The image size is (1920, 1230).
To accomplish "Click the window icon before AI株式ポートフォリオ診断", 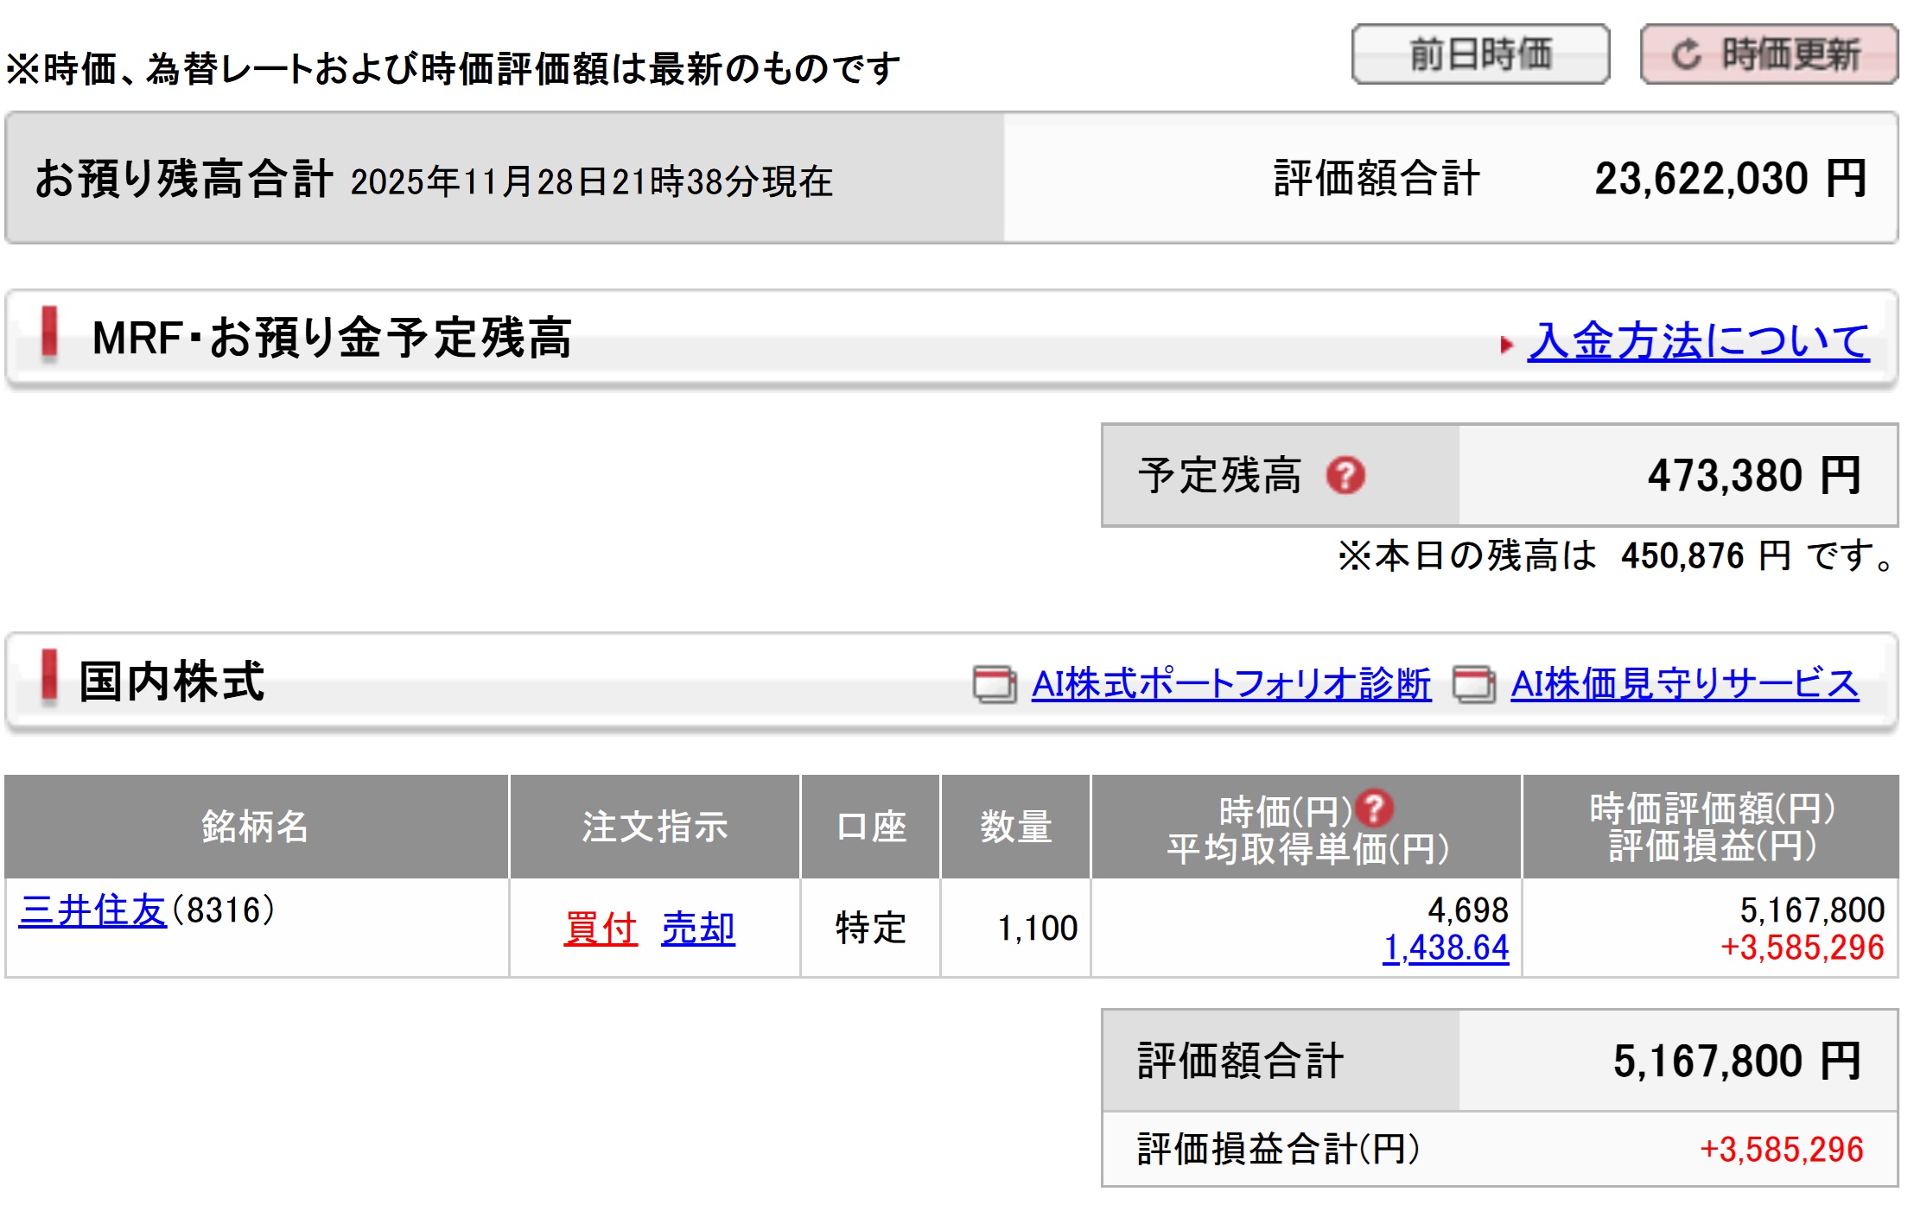I will click(x=995, y=684).
